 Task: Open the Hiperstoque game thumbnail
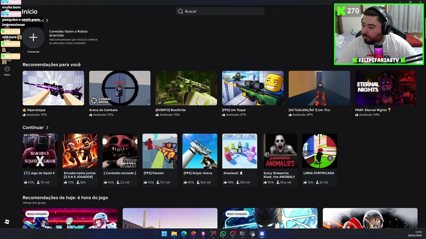click(x=53, y=88)
